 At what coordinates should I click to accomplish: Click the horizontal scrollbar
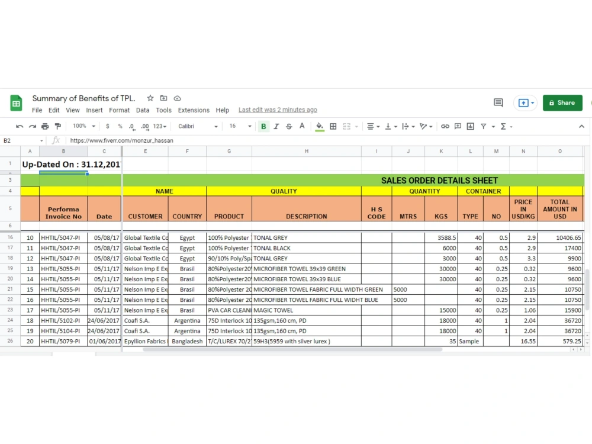[292, 350]
